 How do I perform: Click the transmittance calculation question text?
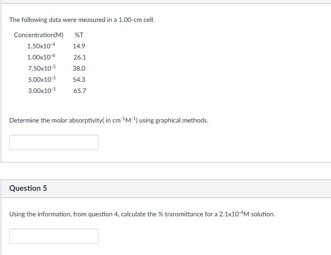pos(142,214)
